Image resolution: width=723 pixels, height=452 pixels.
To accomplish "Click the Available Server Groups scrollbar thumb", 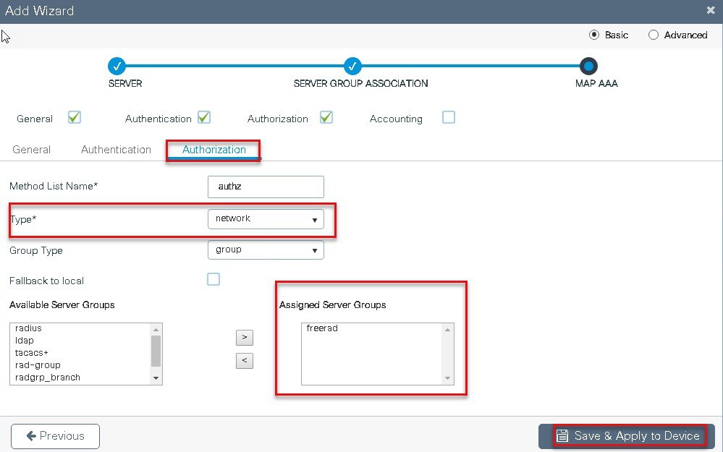I will pos(156,351).
